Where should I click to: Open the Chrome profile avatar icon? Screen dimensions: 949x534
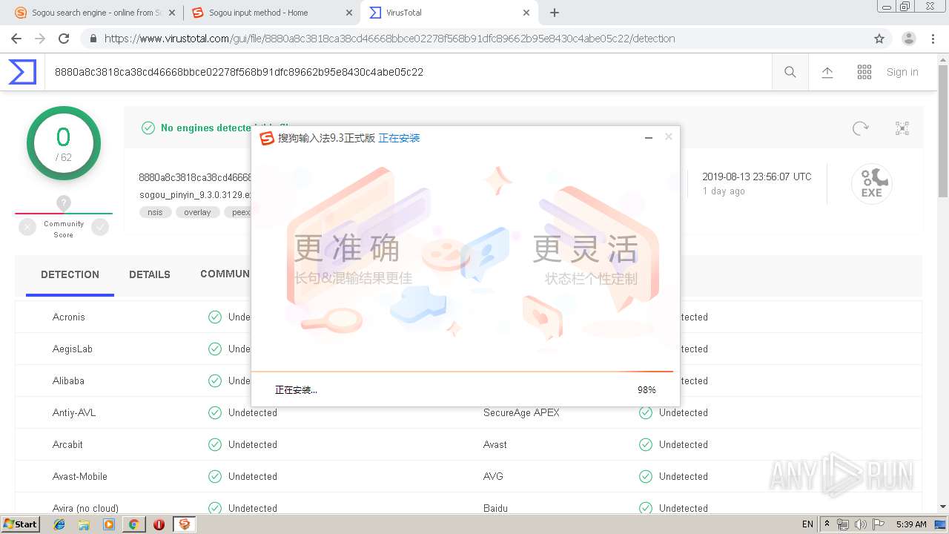909,39
